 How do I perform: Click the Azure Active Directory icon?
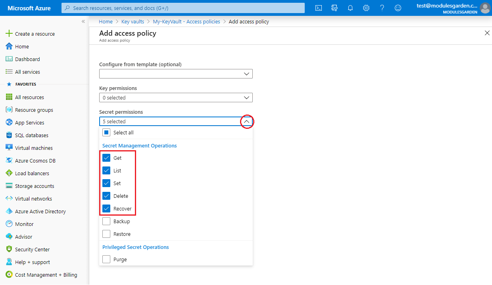point(9,211)
